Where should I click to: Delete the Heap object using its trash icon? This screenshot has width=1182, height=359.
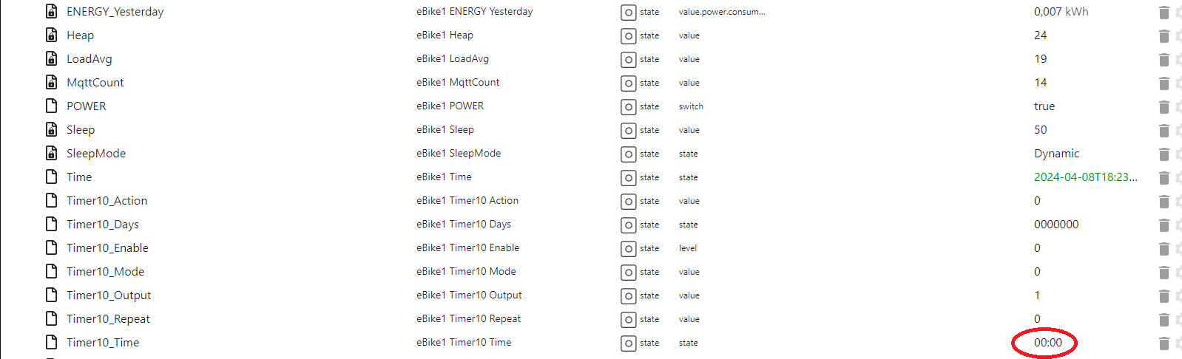(x=1164, y=35)
